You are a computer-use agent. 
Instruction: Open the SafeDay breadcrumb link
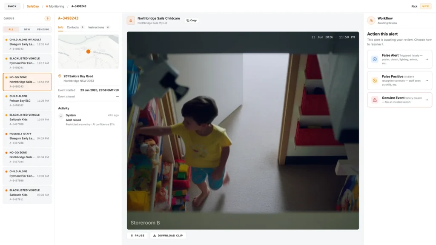pos(33,6)
